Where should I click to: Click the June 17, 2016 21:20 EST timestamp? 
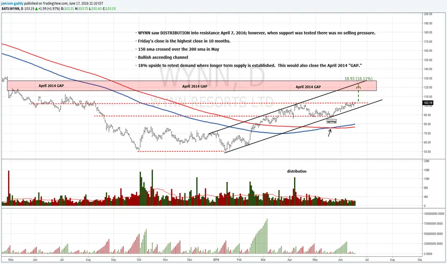point(86,3)
